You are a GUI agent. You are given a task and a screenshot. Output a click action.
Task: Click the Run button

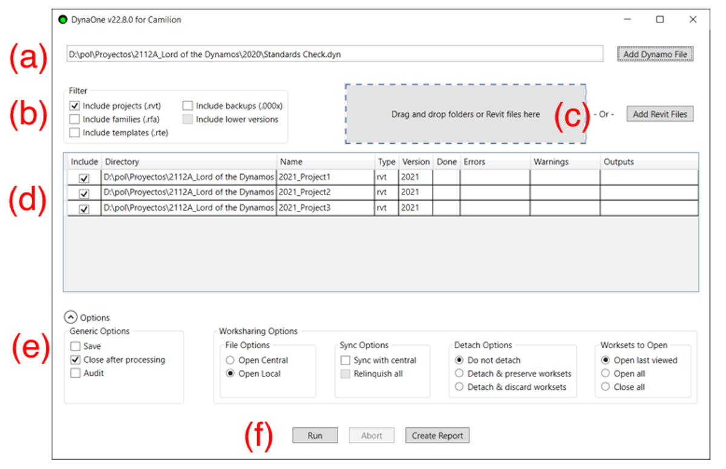(x=315, y=435)
